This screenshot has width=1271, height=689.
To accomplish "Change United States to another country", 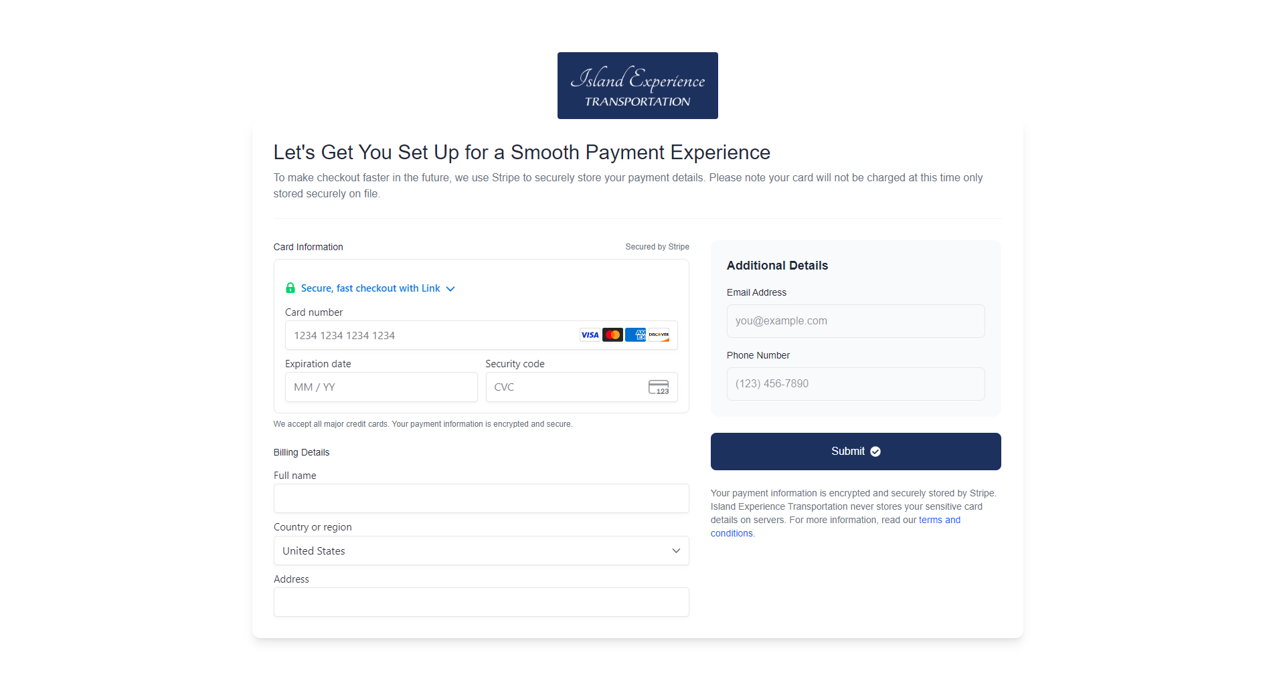I will tap(481, 551).
